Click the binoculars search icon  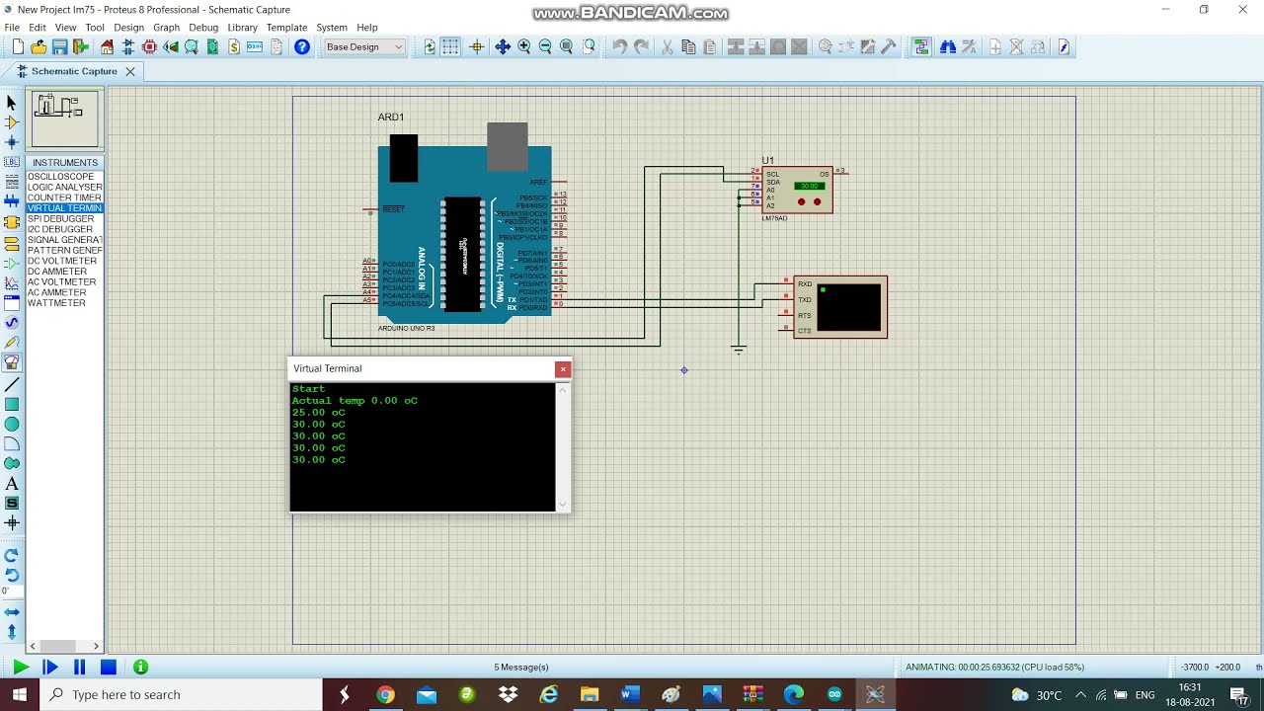pyautogui.click(x=948, y=47)
